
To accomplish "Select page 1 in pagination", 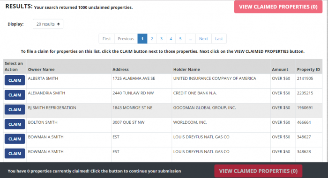I will tap(142, 39).
